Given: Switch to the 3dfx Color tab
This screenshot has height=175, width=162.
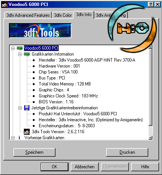Looking at the screenshot, I should pos(63,15).
